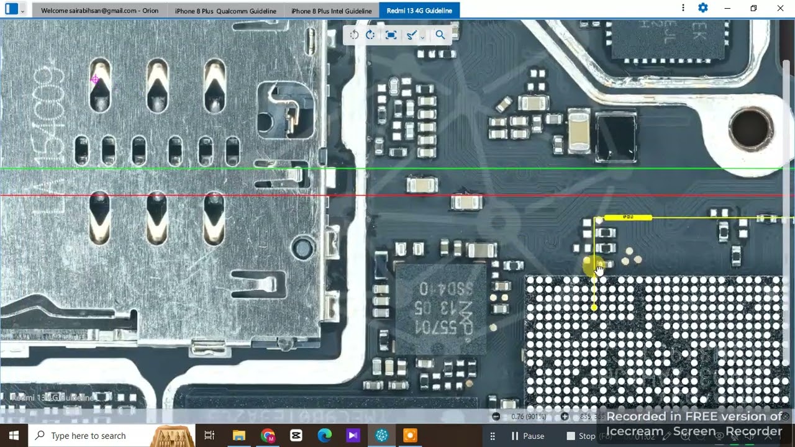
Task: Open the three-dot options menu
Action: (x=683, y=8)
